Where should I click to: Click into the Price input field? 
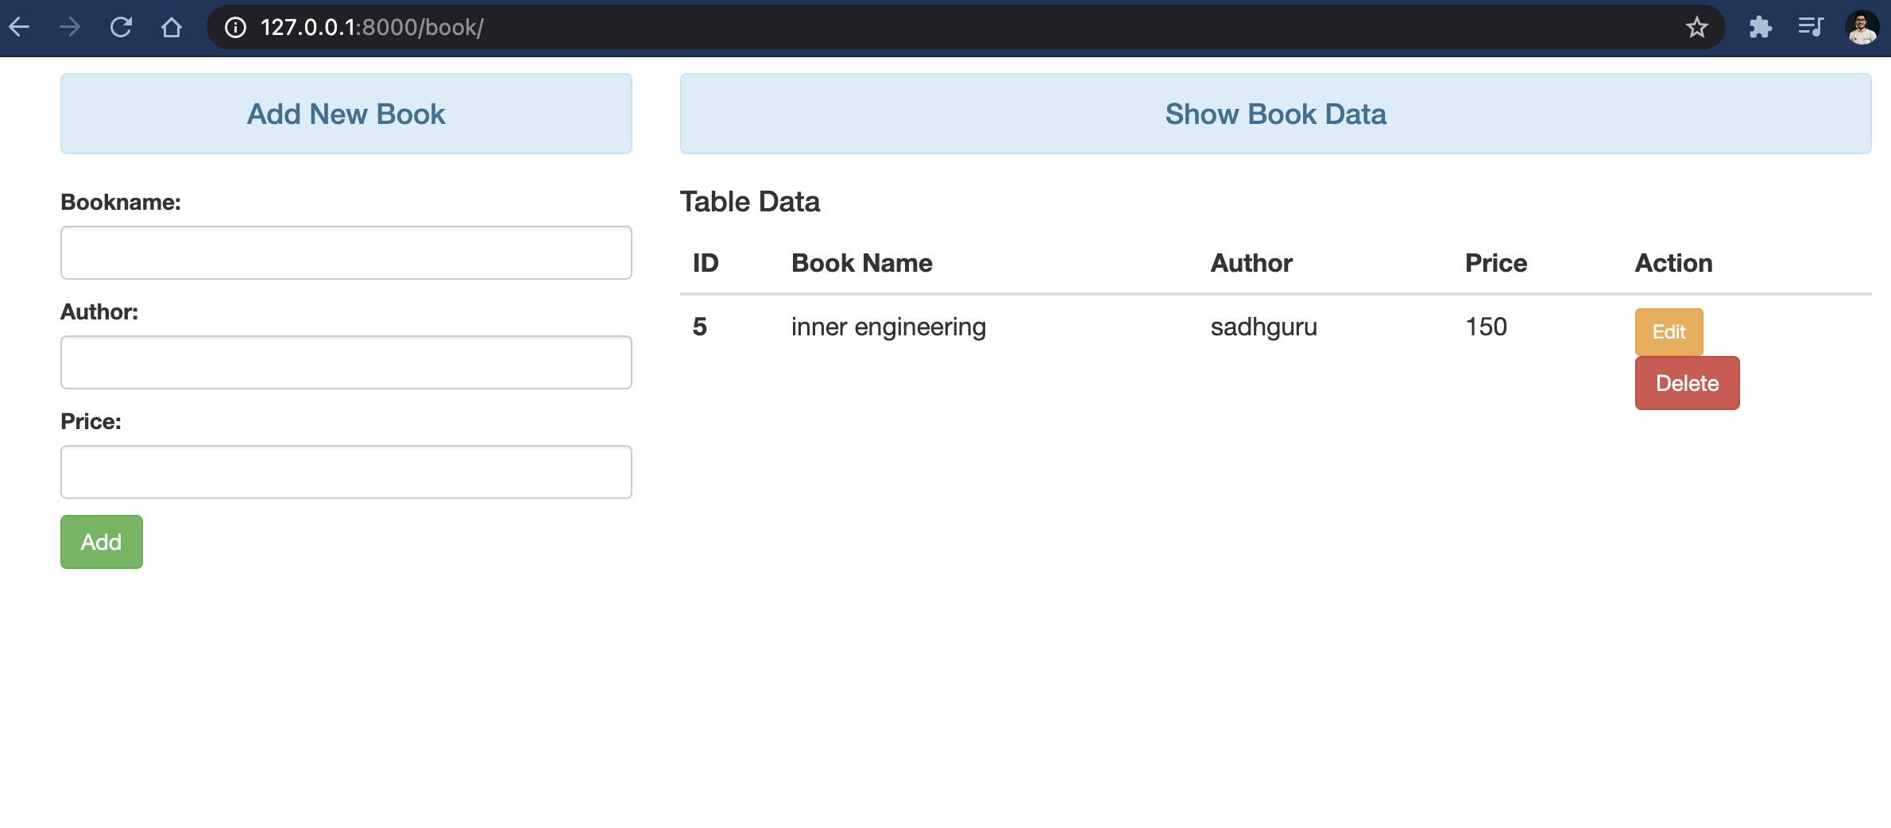(x=346, y=472)
